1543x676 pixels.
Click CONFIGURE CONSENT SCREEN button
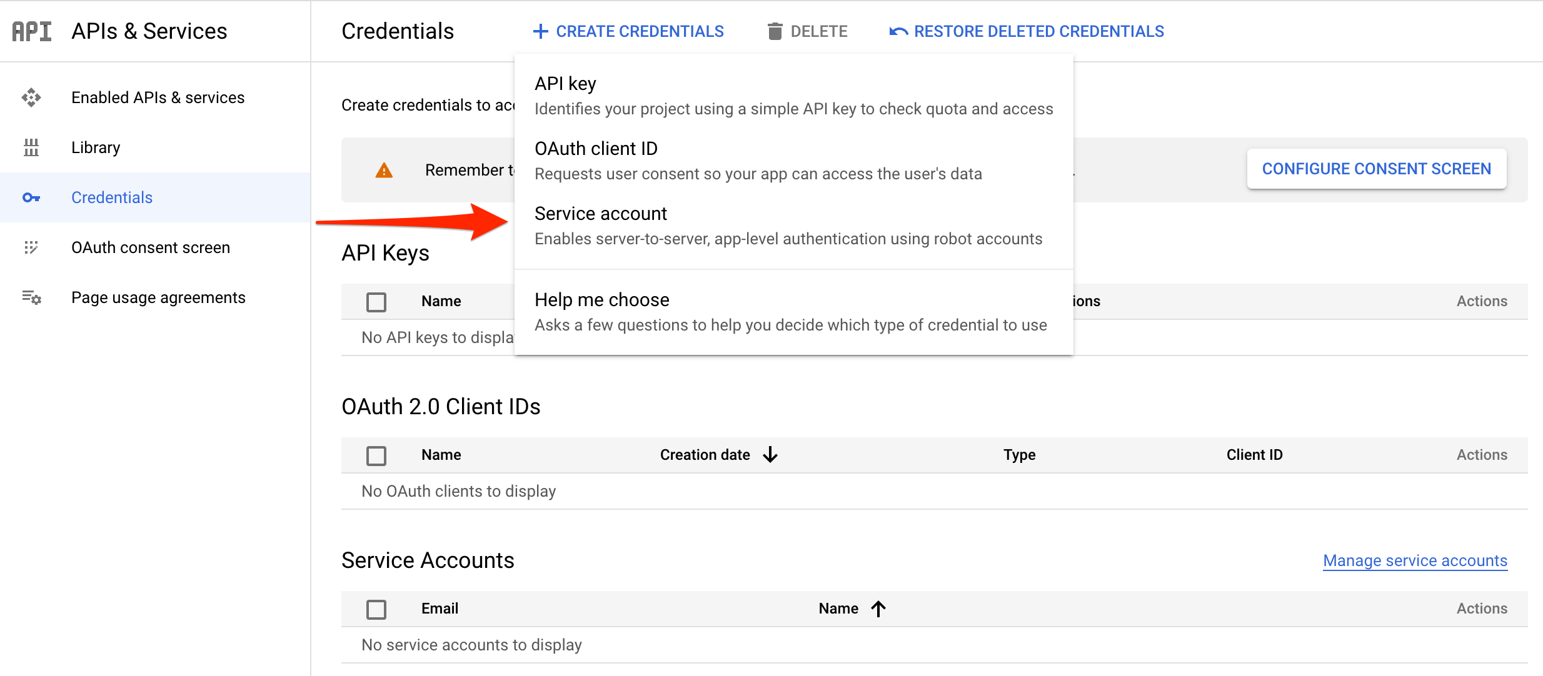(x=1377, y=169)
